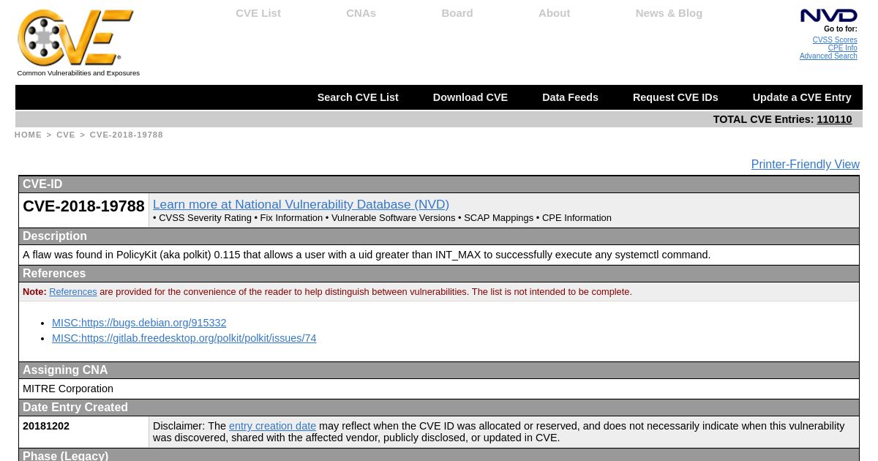Go to CVE breadcrumb
878x461 pixels.
coord(66,135)
